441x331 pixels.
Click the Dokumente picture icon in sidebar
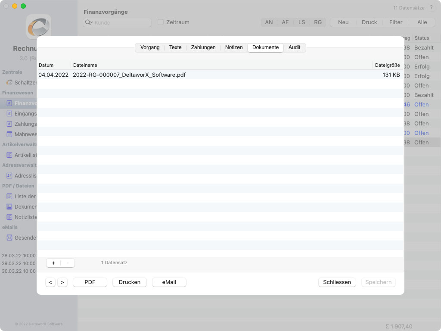point(9,207)
